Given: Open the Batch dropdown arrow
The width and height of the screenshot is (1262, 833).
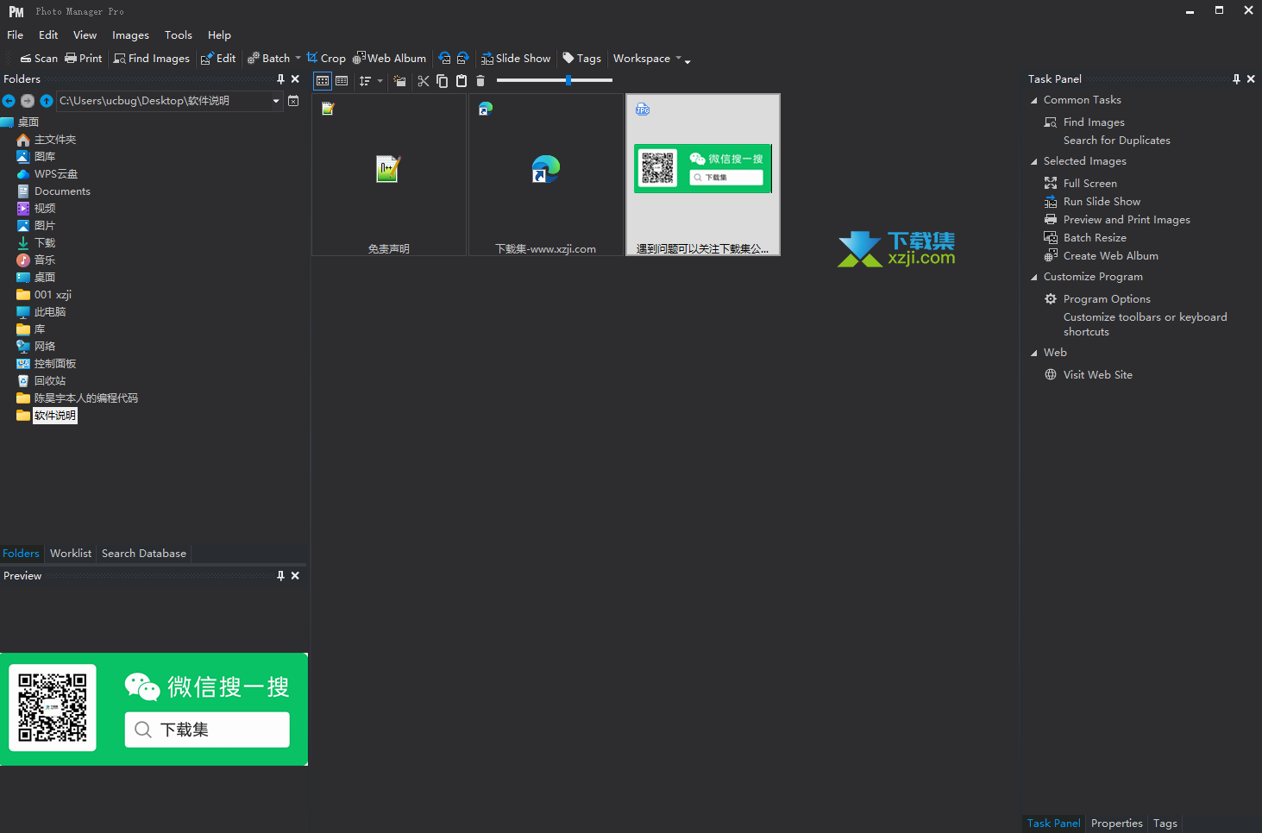Looking at the screenshot, I should tap(298, 59).
